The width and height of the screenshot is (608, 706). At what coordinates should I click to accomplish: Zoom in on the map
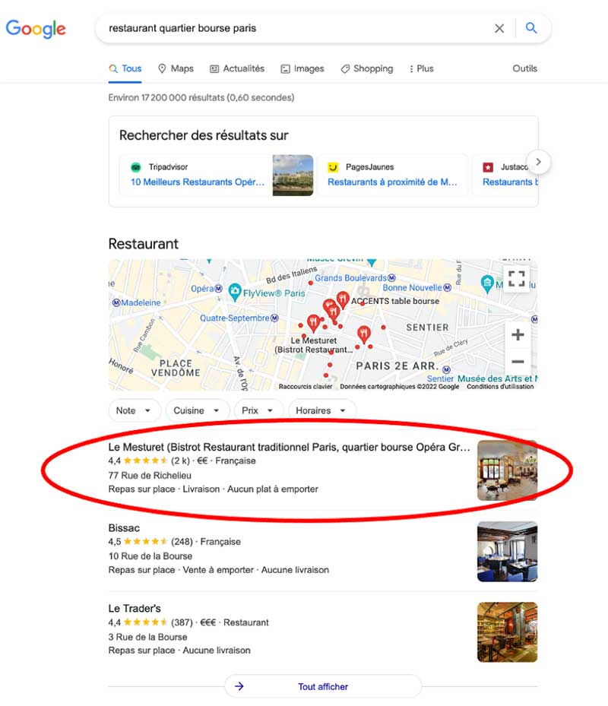tap(518, 334)
